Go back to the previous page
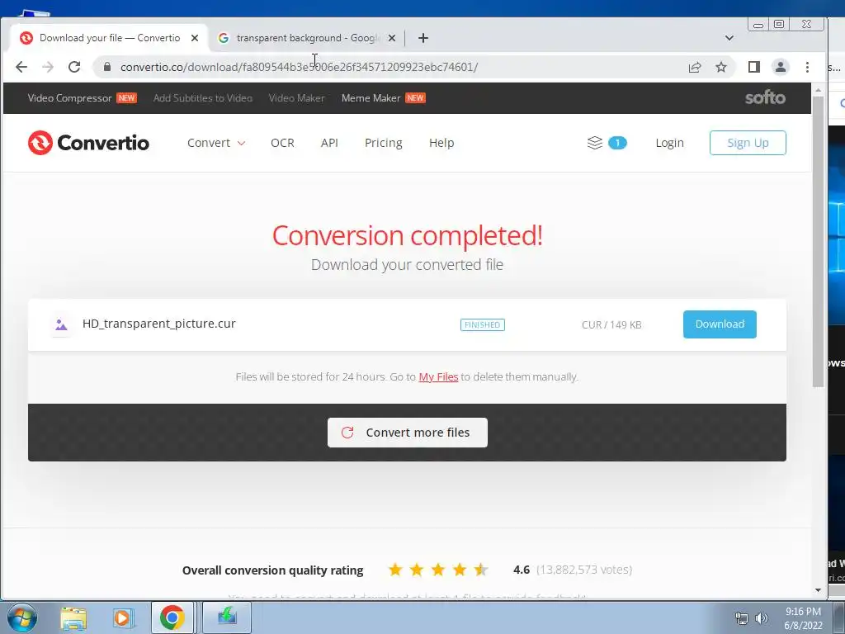Screen dimensions: 845x634 click(21, 67)
